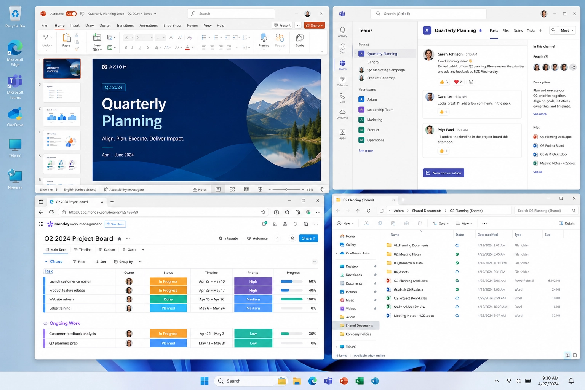Click the New conversation button in Teams
585x390 pixels.
pos(443,173)
